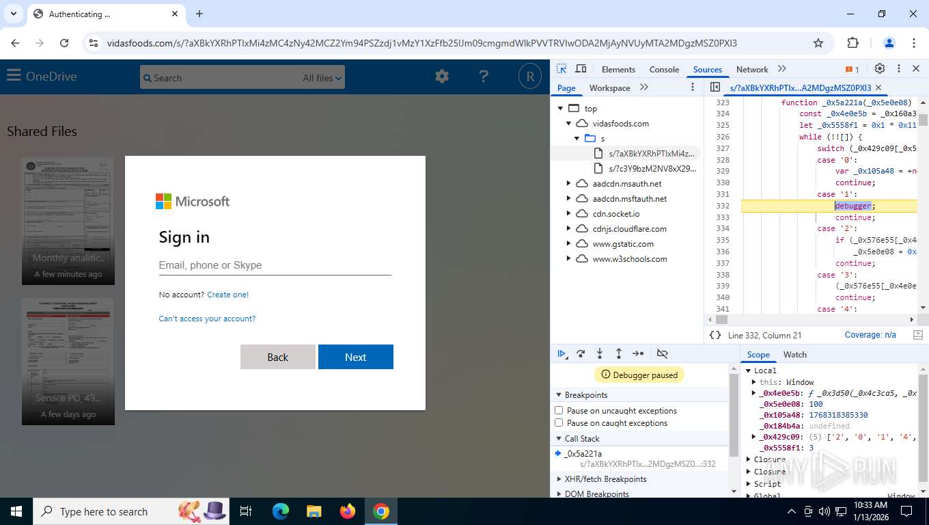Open OneDrive settings gear icon
Image resolution: width=929 pixels, height=525 pixels.
442,77
